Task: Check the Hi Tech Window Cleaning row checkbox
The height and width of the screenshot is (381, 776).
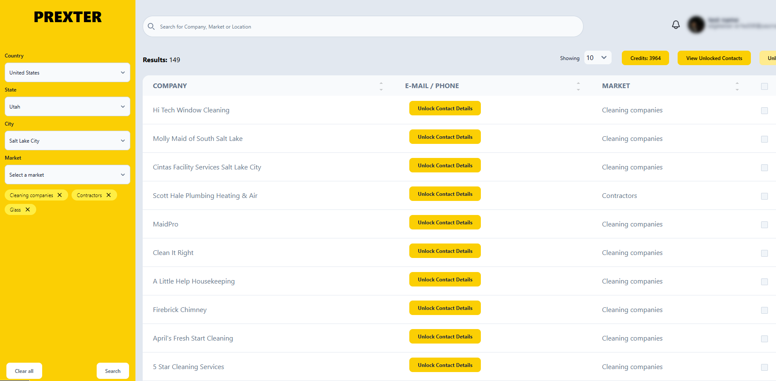Action: click(x=765, y=111)
